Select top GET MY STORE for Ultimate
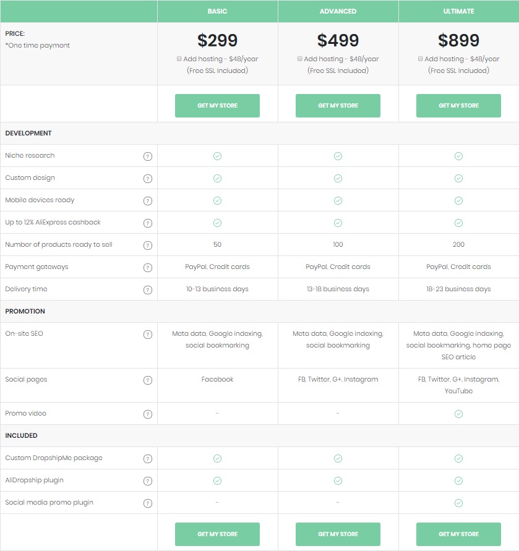 [x=458, y=105]
